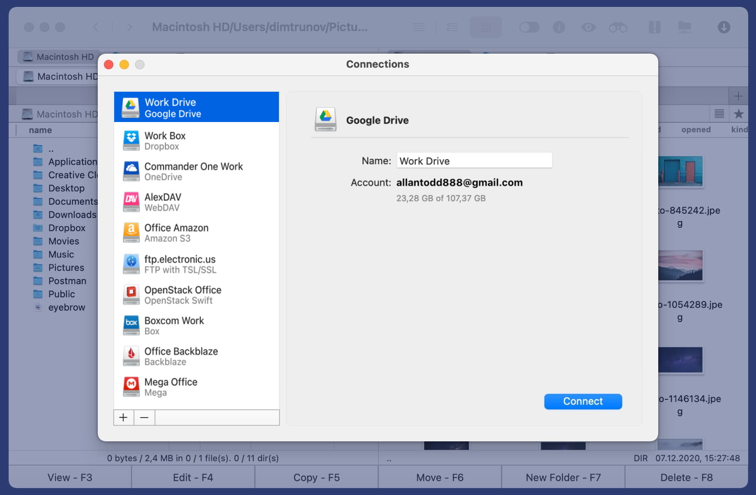
Task: Open the Macintosh HD tab
Action: click(59, 57)
